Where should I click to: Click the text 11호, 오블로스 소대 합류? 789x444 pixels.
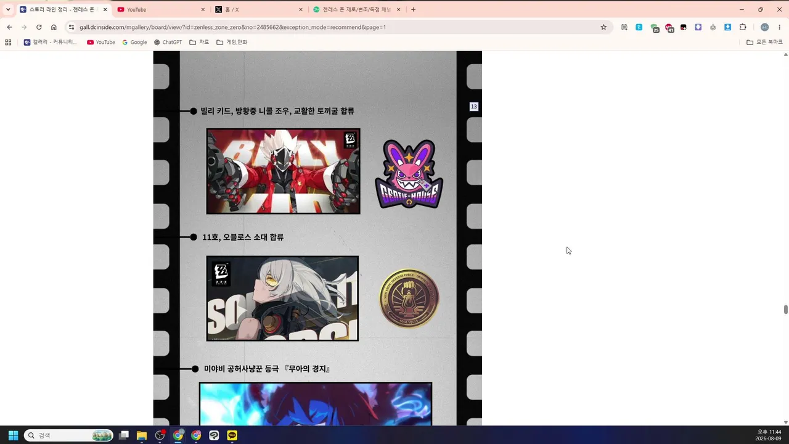243,237
